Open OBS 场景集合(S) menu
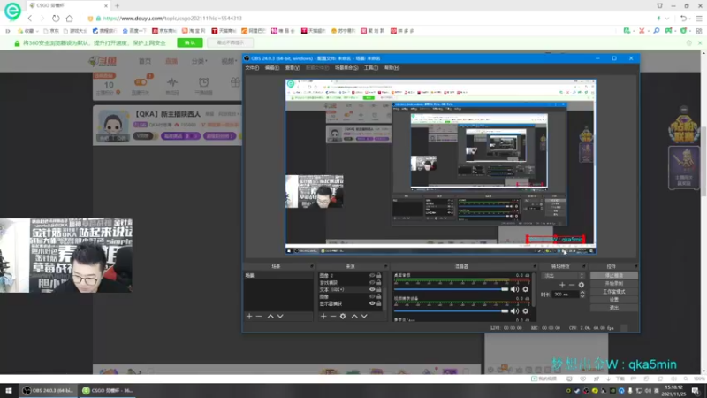Viewport: 707px width, 398px height. click(346, 68)
